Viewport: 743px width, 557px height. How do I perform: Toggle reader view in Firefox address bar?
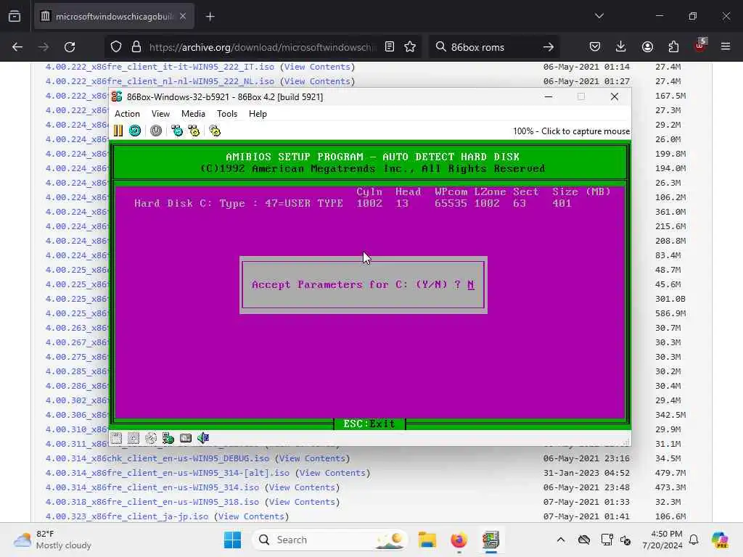390,47
